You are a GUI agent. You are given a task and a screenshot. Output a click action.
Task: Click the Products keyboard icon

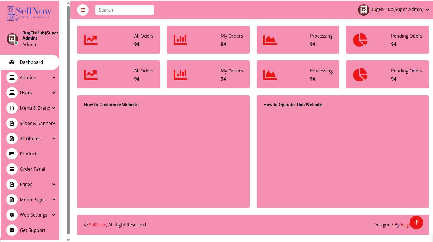pos(12,154)
